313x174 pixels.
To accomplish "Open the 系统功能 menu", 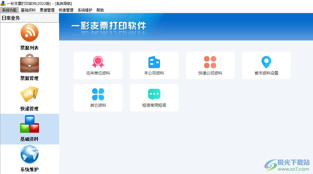I will 9,10.
